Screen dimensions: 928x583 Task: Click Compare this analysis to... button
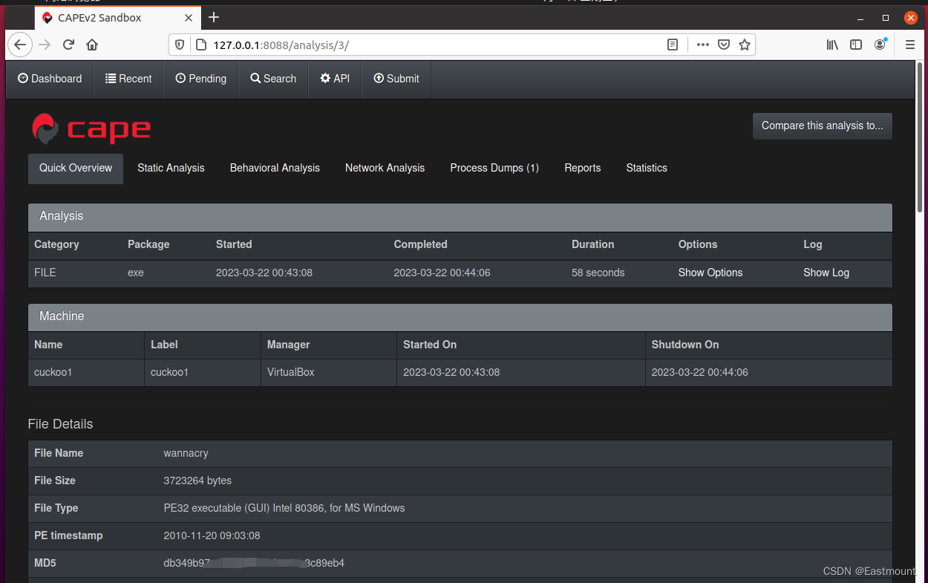click(823, 126)
